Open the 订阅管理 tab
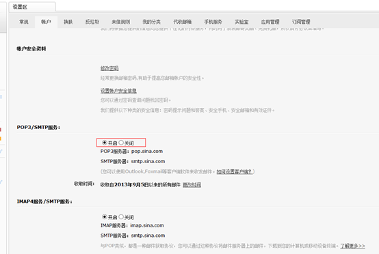379x254 pixels. pos(301,22)
